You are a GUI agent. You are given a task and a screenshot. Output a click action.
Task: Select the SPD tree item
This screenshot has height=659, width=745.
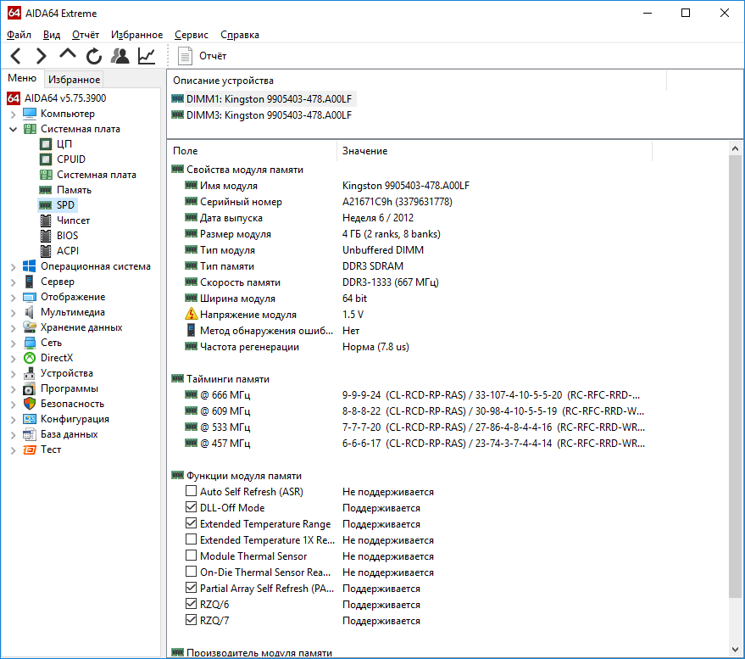(x=65, y=205)
